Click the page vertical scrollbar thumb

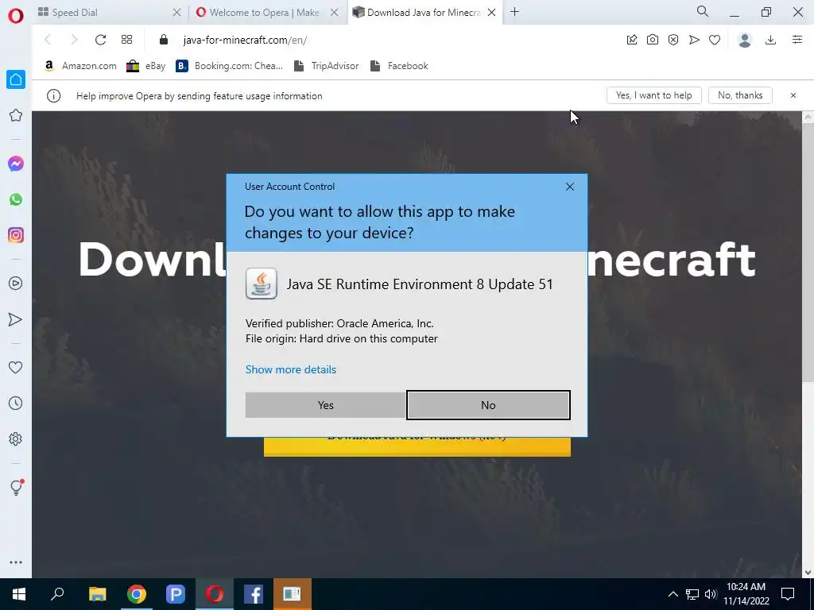808,253
